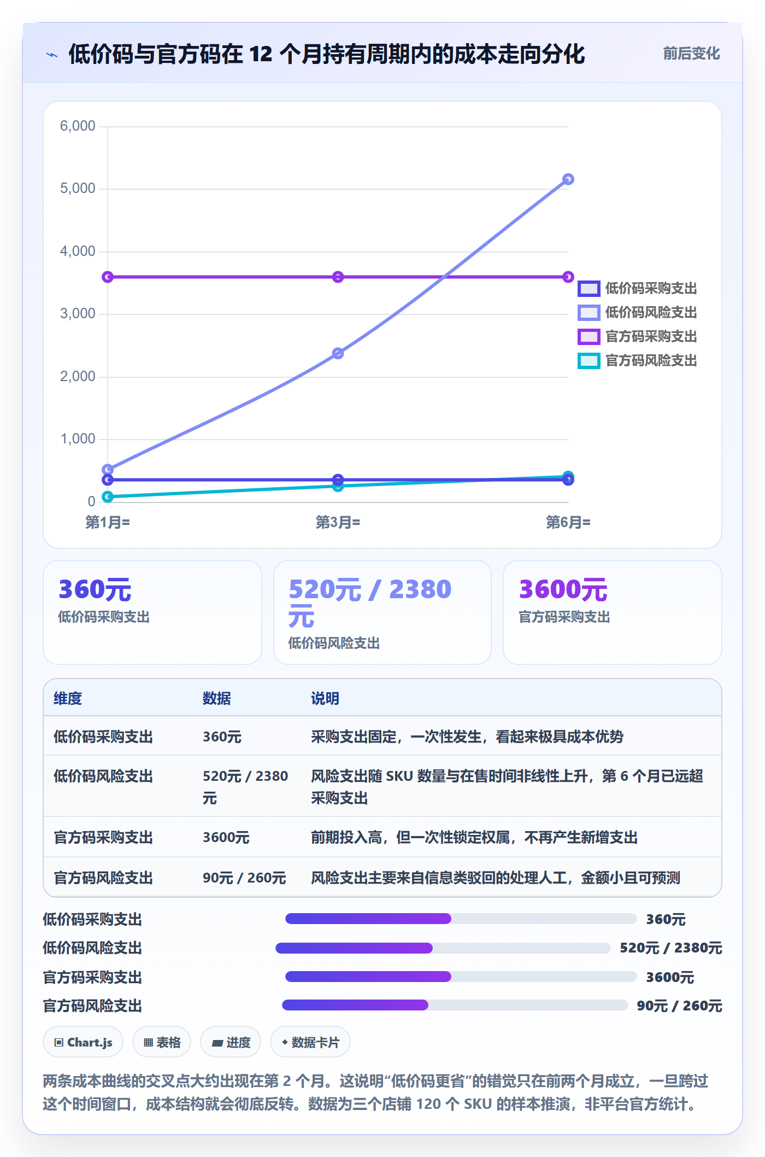This screenshot has height=1157, width=765.
Task: Select the 进度 tag chip
Action: [231, 1042]
